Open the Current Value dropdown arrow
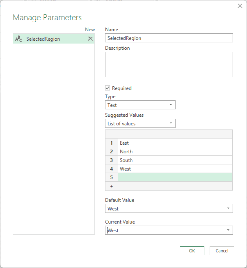The height and width of the screenshot is (268, 247). point(228,230)
